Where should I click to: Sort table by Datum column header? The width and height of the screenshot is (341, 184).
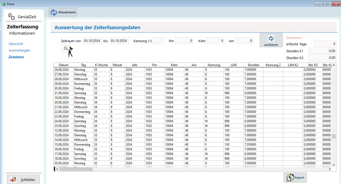point(63,65)
